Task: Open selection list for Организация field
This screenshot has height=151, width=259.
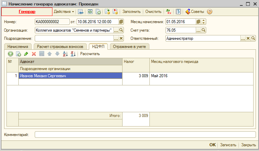Action: pyautogui.click(x=116, y=30)
